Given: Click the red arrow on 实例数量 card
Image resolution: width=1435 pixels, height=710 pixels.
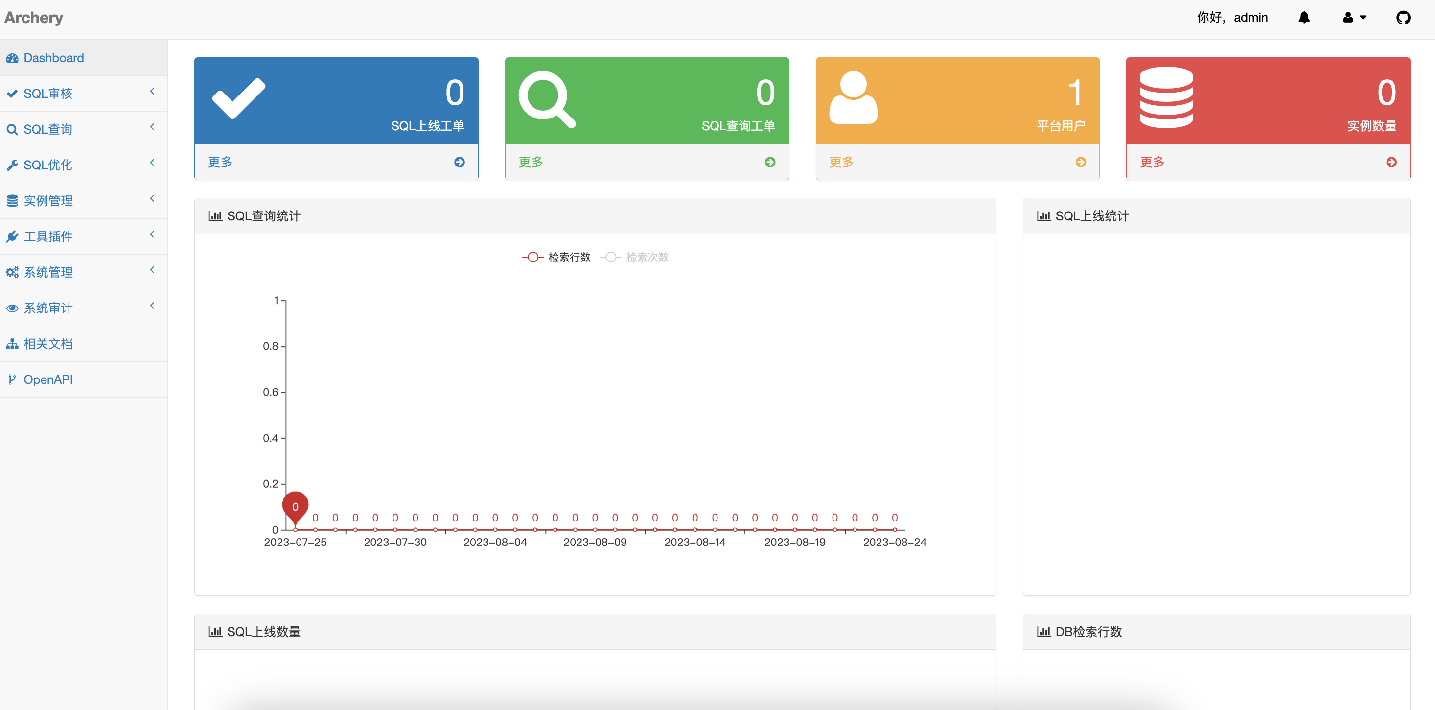Looking at the screenshot, I should point(1391,162).
